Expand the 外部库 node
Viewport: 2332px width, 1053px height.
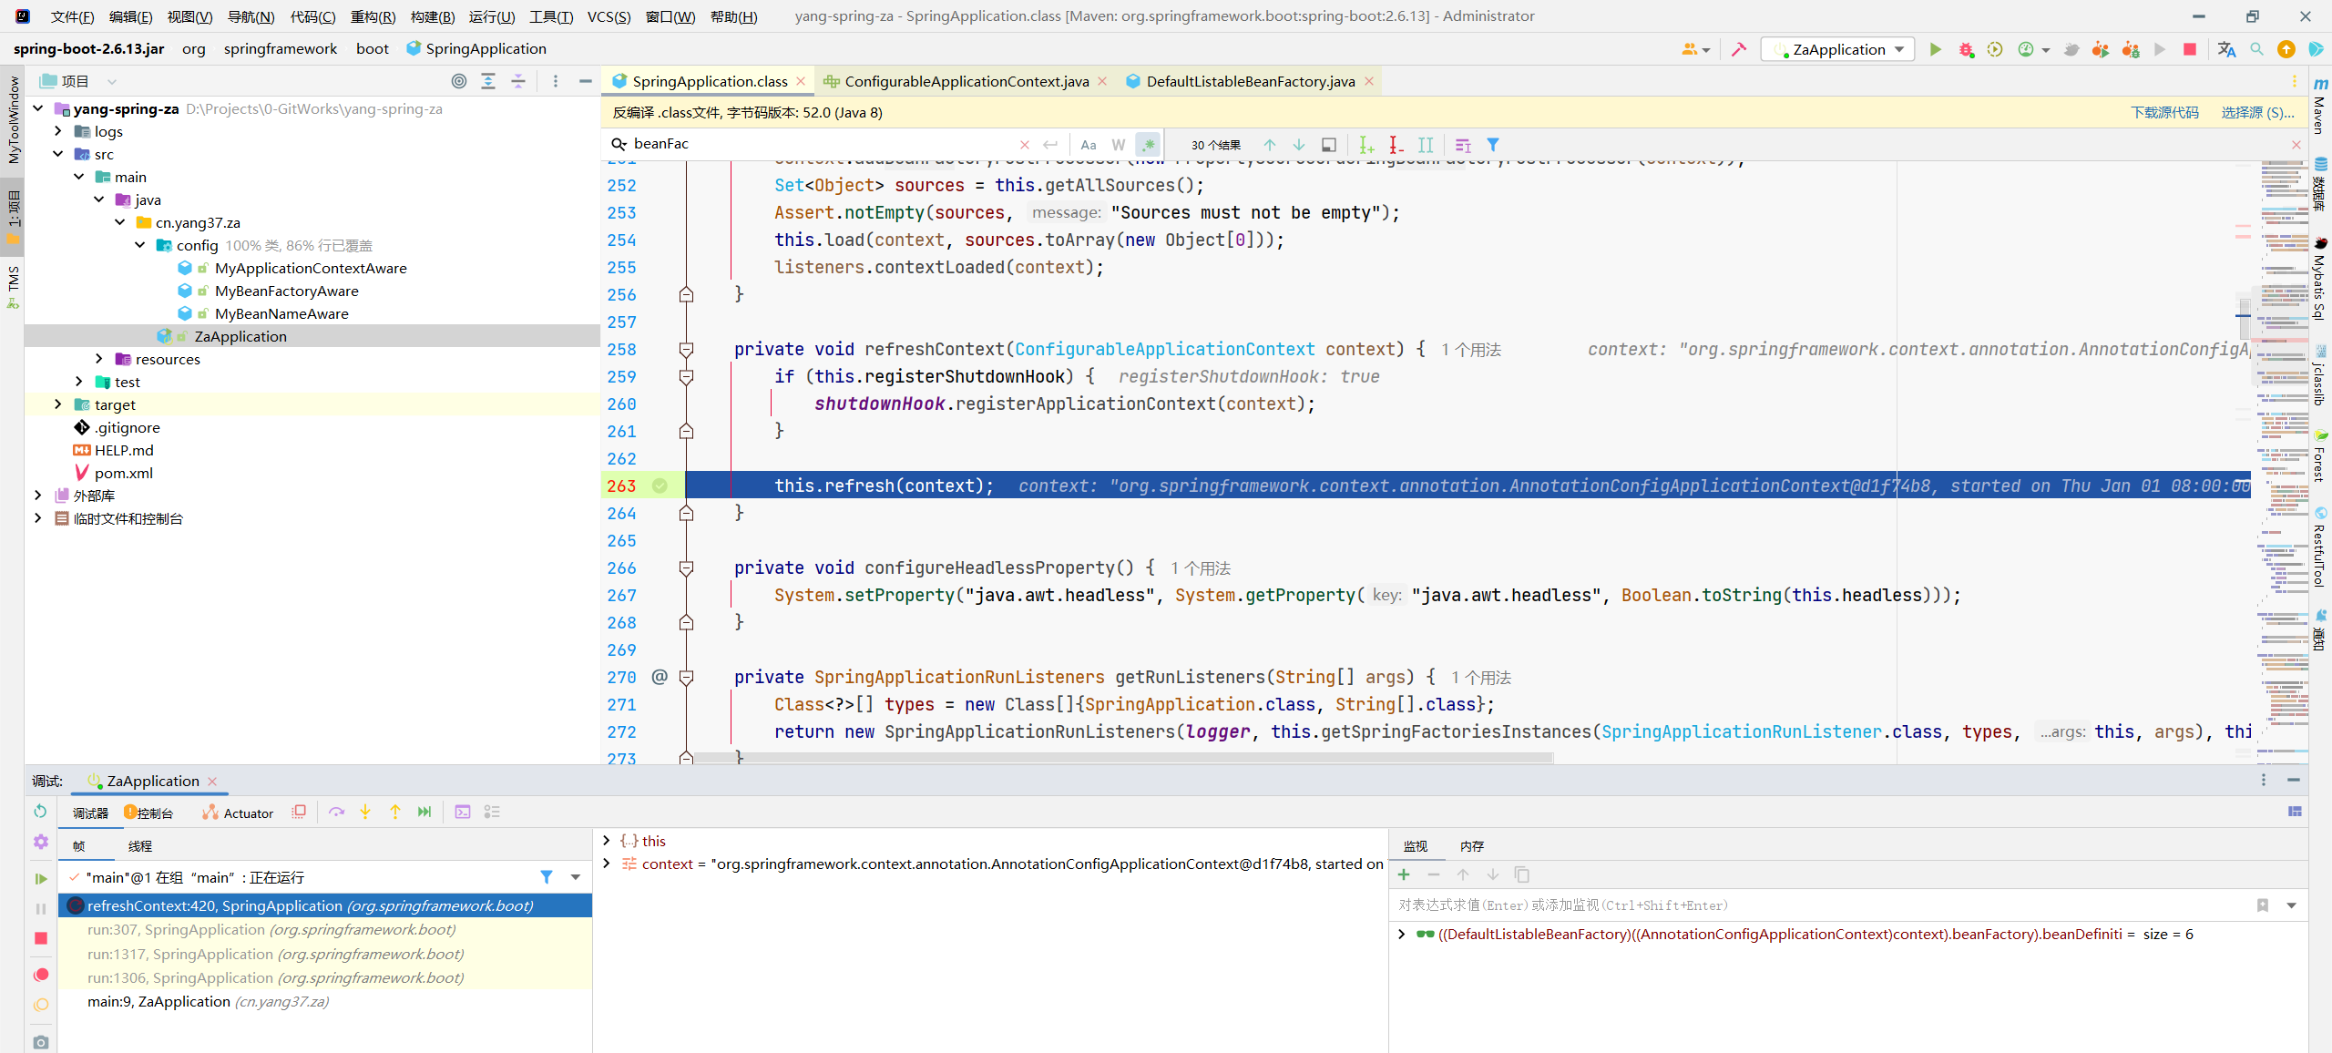[38, 496]
